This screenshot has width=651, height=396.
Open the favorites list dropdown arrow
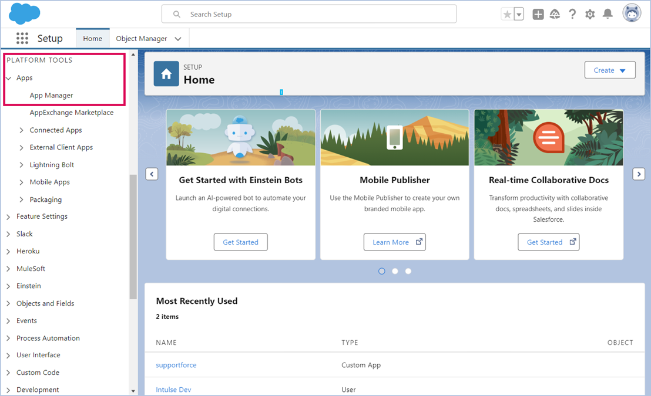[x=519, y=15]
